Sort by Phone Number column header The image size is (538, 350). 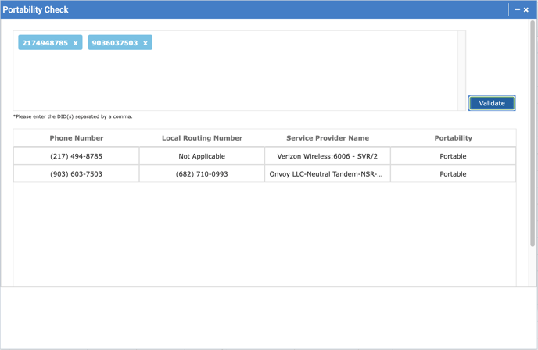[x=77, y=138]
